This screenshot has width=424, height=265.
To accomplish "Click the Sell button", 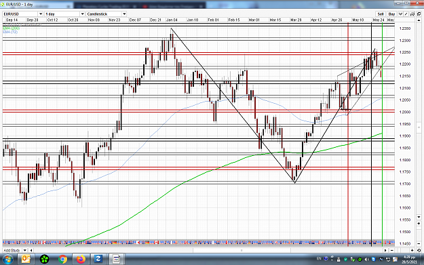I will tap(381, 14).
